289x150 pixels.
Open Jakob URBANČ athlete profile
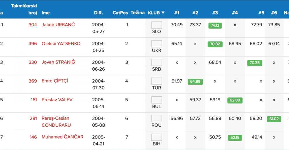pyautogui.click(x=58, y=25)
